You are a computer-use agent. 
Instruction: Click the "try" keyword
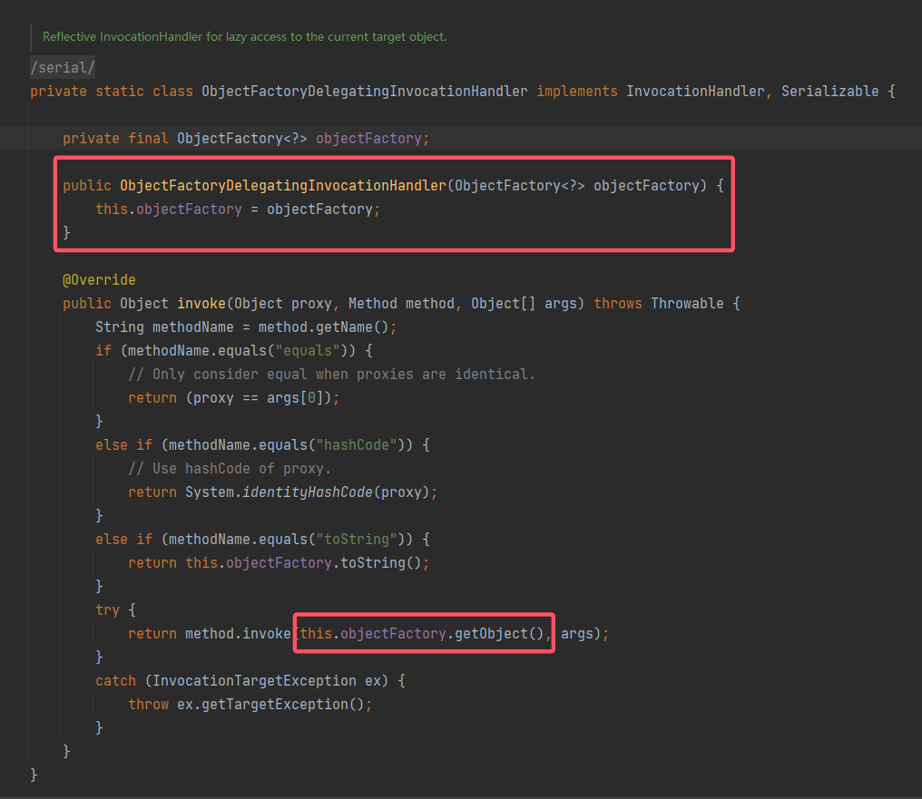tap(108, 609)
